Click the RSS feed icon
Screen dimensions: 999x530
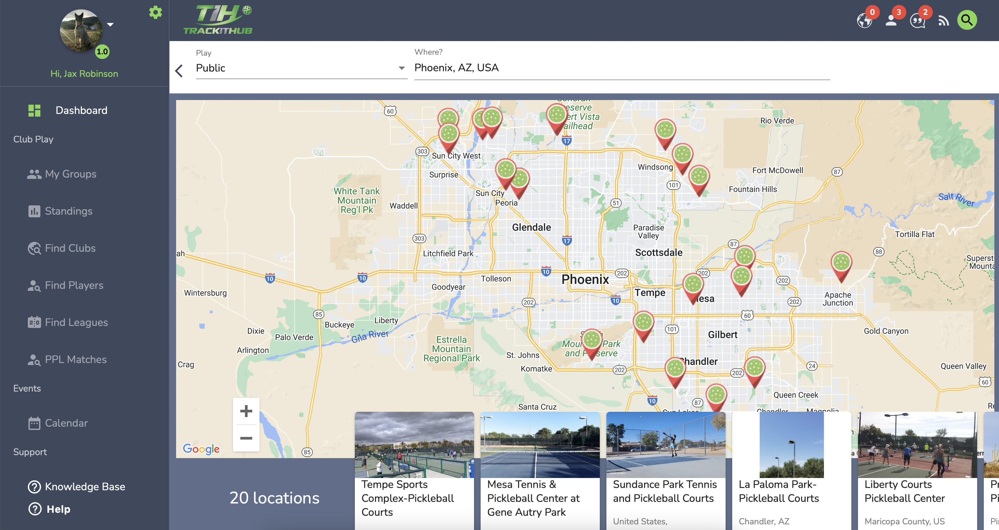(x=943, y=21)
